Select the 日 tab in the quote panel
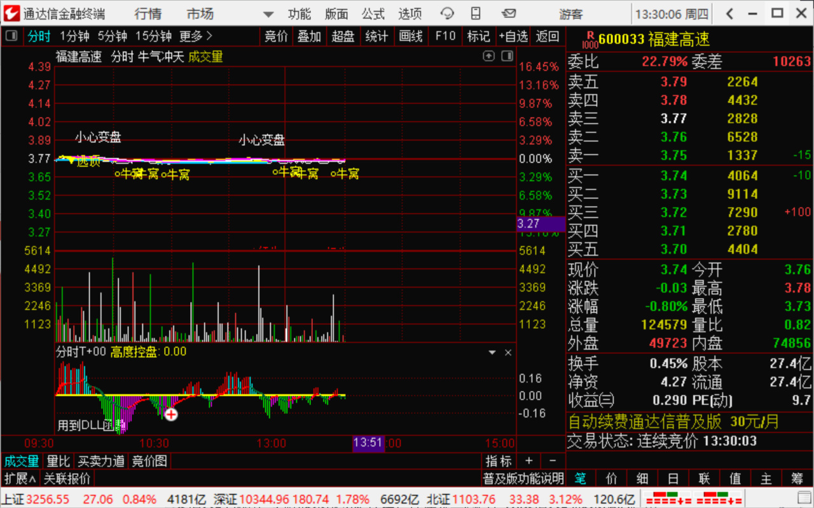The height and width of the screenshot is (508, 814). tap(673, 478)
